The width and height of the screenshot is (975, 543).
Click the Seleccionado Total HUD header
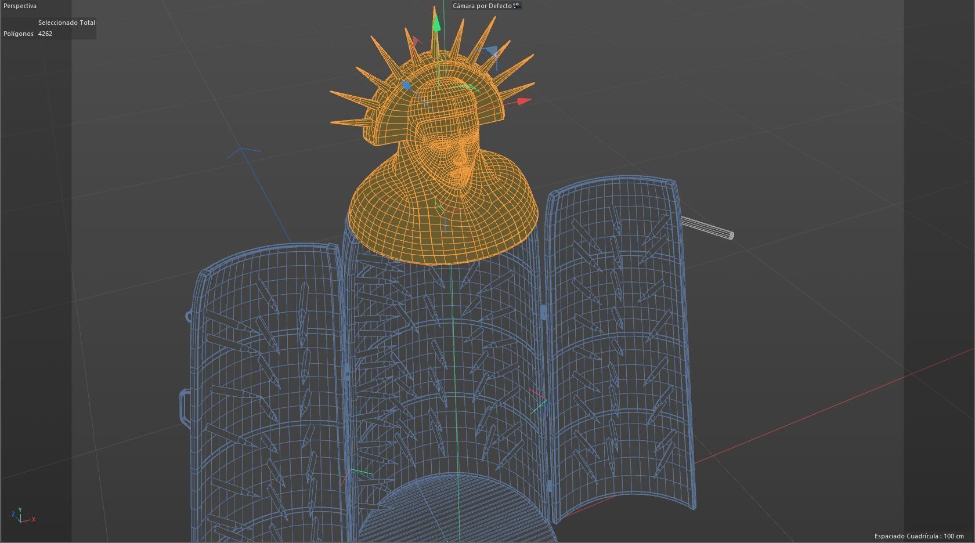(67, 23)
